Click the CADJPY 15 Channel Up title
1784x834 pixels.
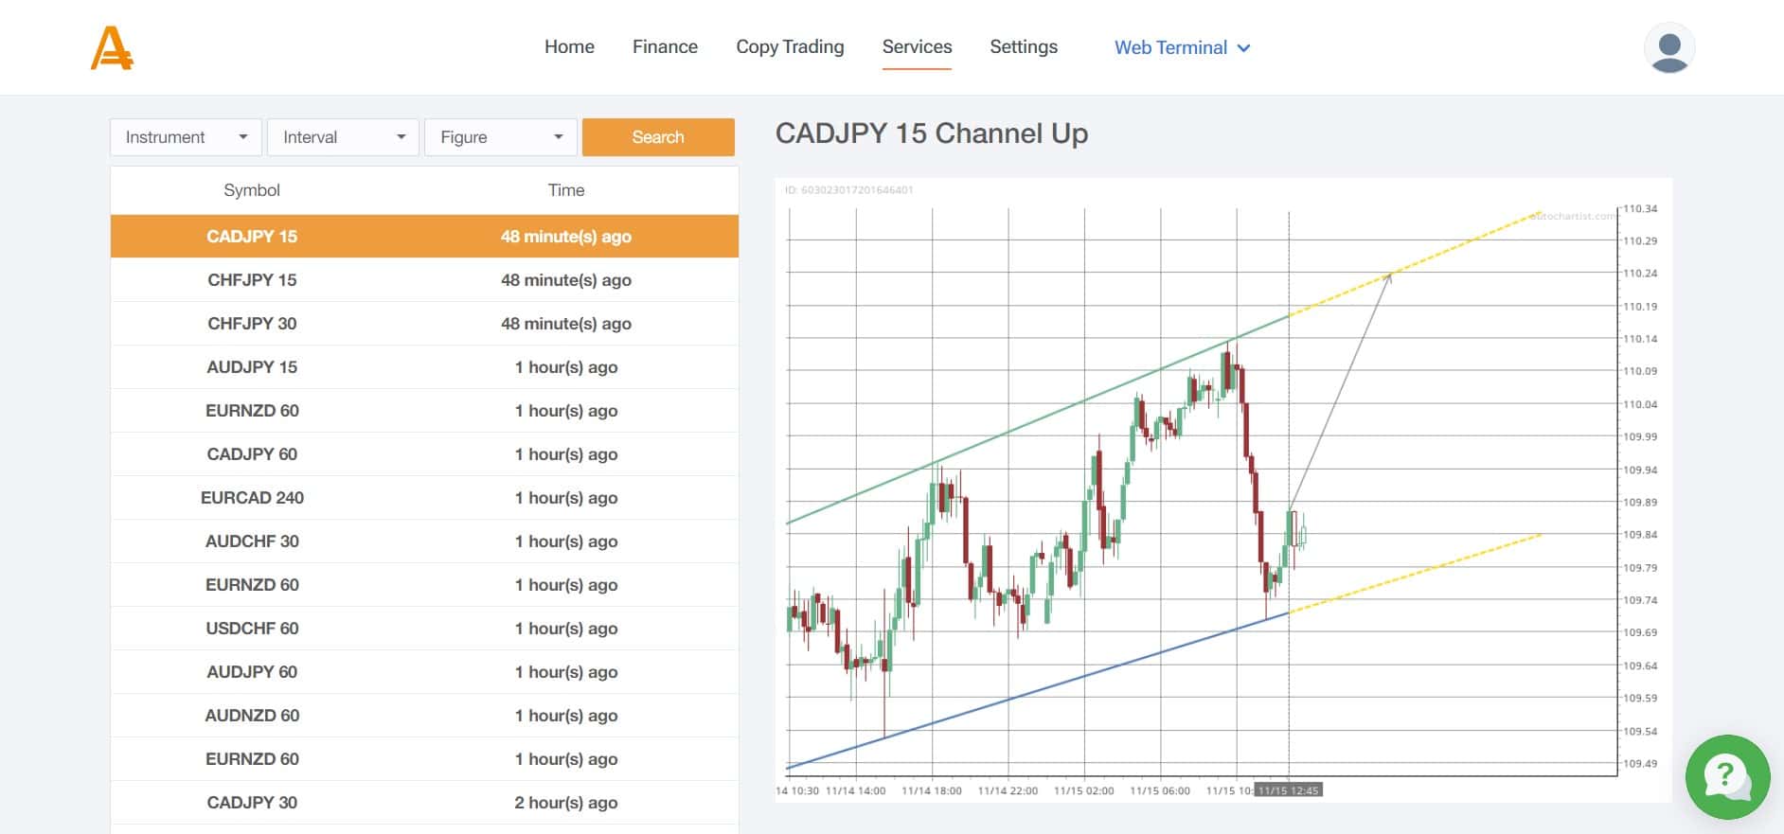[x=932, y=133]
